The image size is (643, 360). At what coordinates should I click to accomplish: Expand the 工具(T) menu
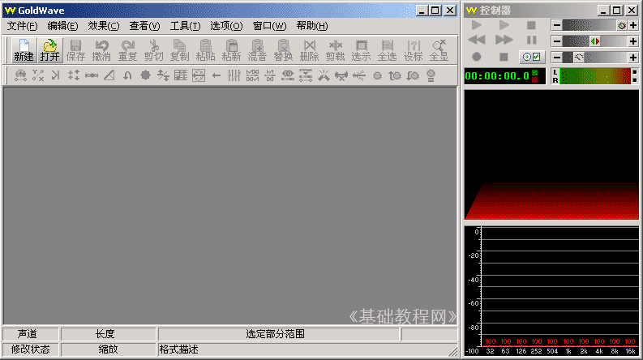(185, 26)
